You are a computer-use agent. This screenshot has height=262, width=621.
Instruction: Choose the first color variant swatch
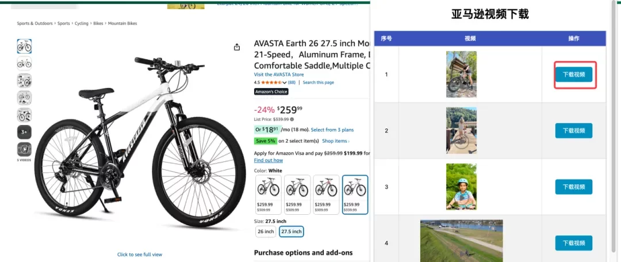click(268, 194)
